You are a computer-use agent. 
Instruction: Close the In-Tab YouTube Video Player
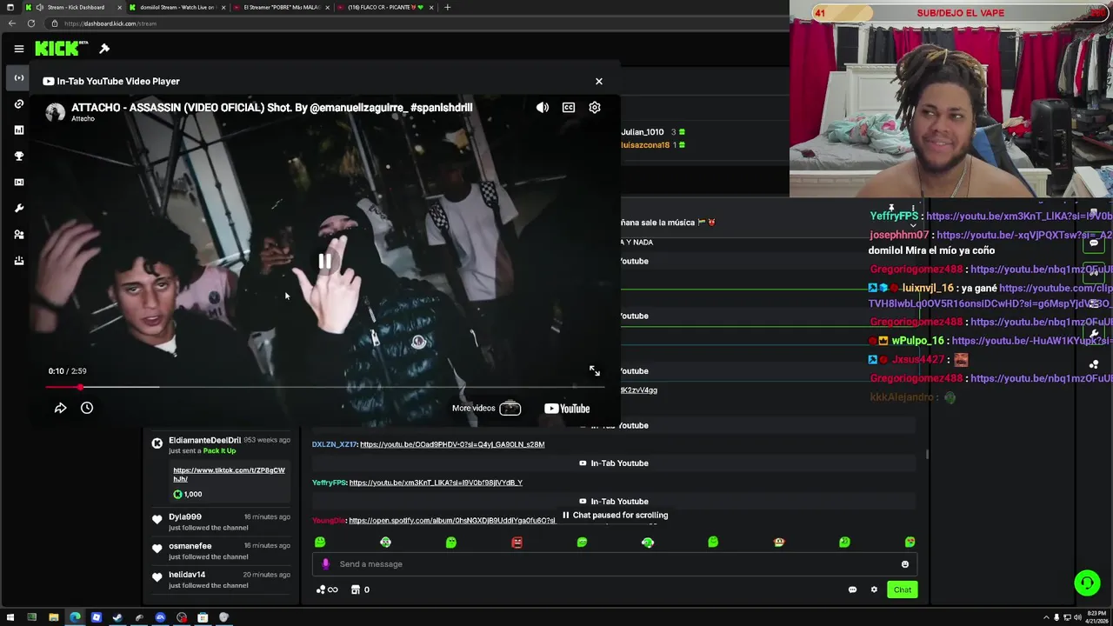598,81
